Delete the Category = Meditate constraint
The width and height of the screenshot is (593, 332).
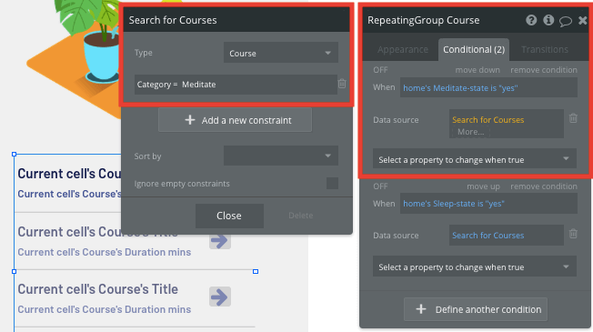pos(342,84)
